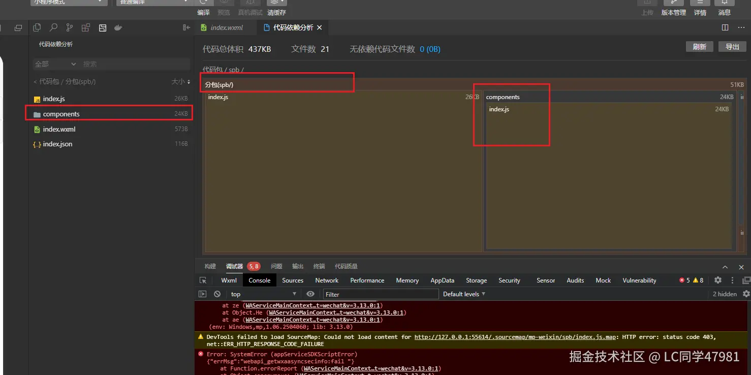Open 版本管理 version management
This screenshot has height=375, width=751.
point(674,12)
